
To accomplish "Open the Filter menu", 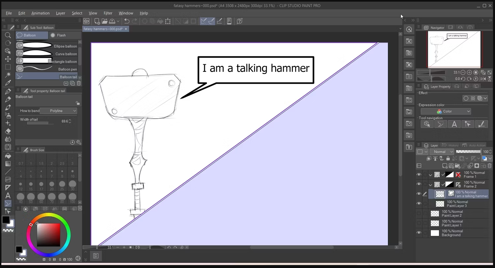I will [108, 13].
